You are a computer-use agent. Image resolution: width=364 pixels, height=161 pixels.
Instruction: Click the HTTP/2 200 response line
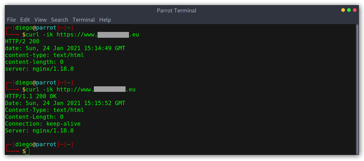22,41
